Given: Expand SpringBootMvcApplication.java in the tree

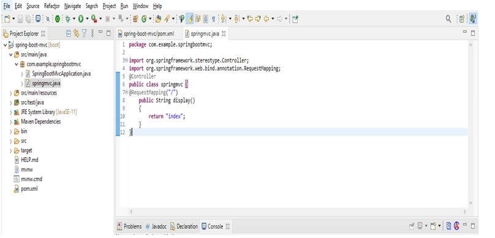Looking at the screenshot, I should pos(22,74).
